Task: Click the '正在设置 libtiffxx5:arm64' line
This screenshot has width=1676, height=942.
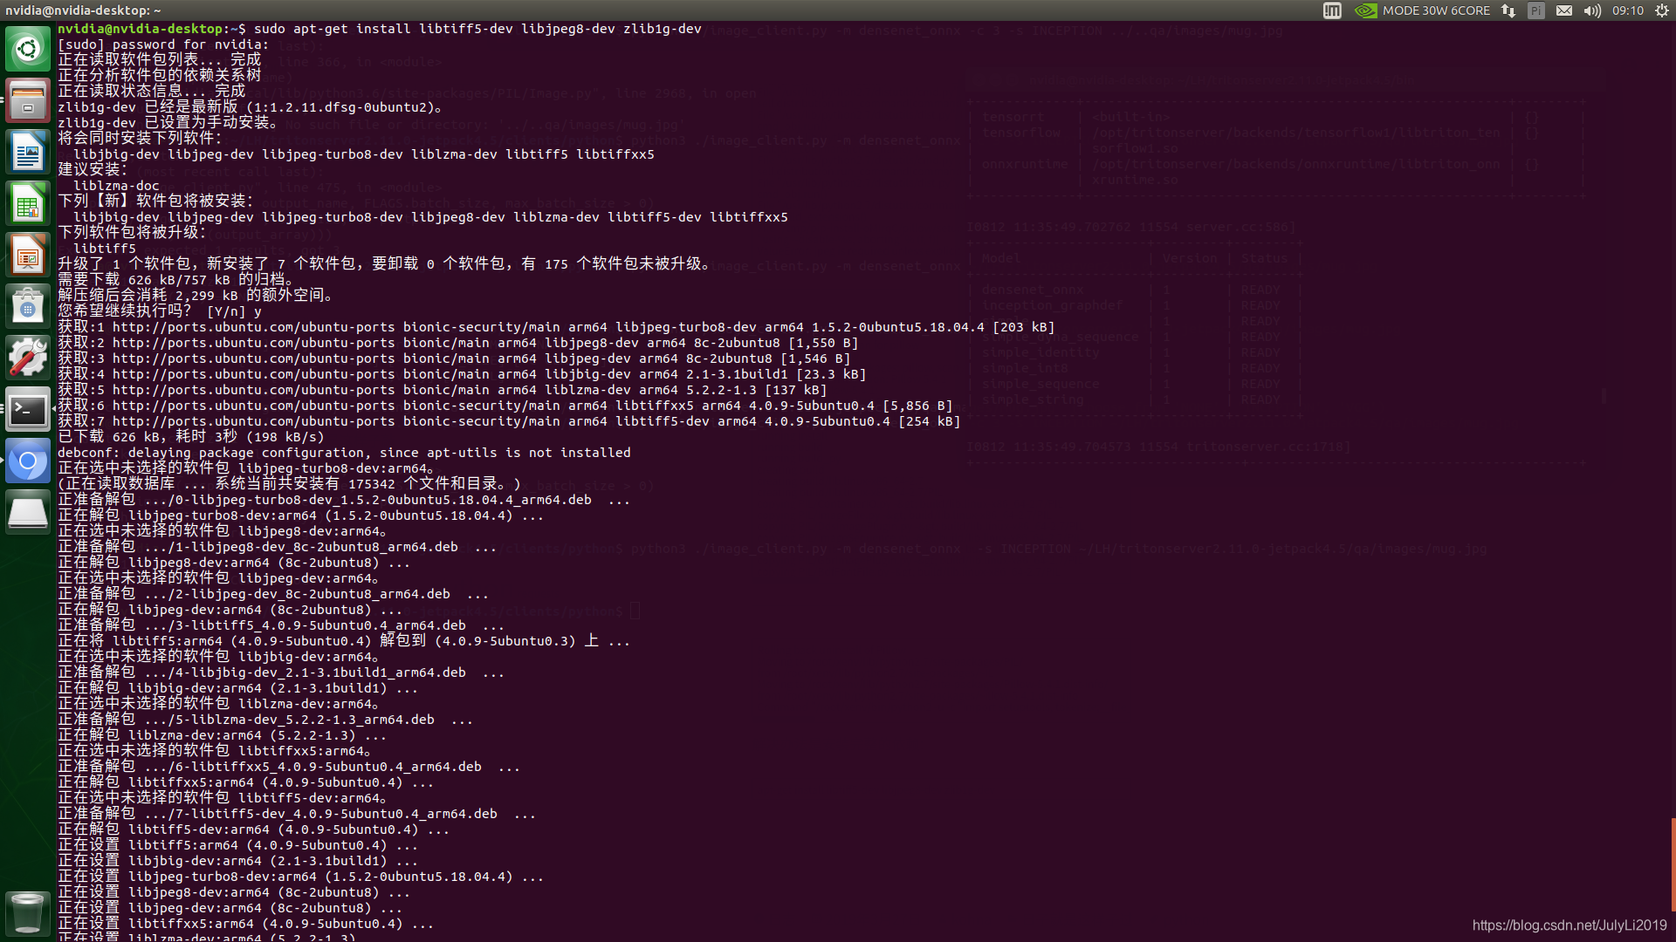Action: tap(245, 924)
